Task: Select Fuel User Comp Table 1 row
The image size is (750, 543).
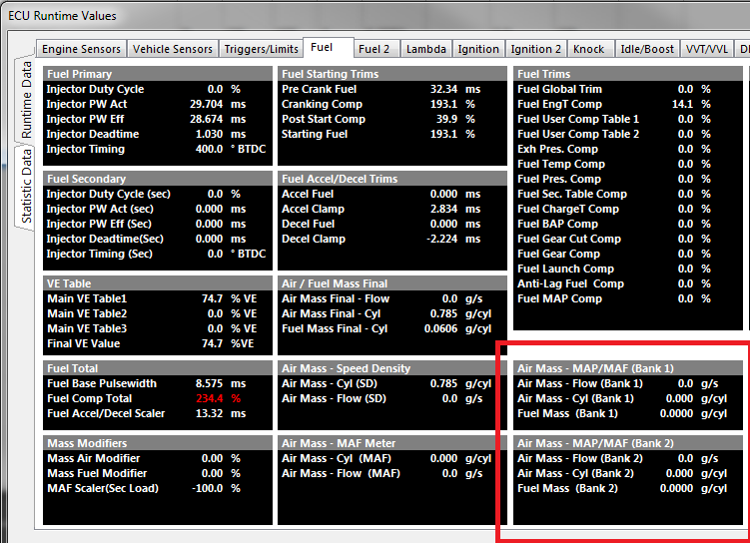Action: point(628,119)
